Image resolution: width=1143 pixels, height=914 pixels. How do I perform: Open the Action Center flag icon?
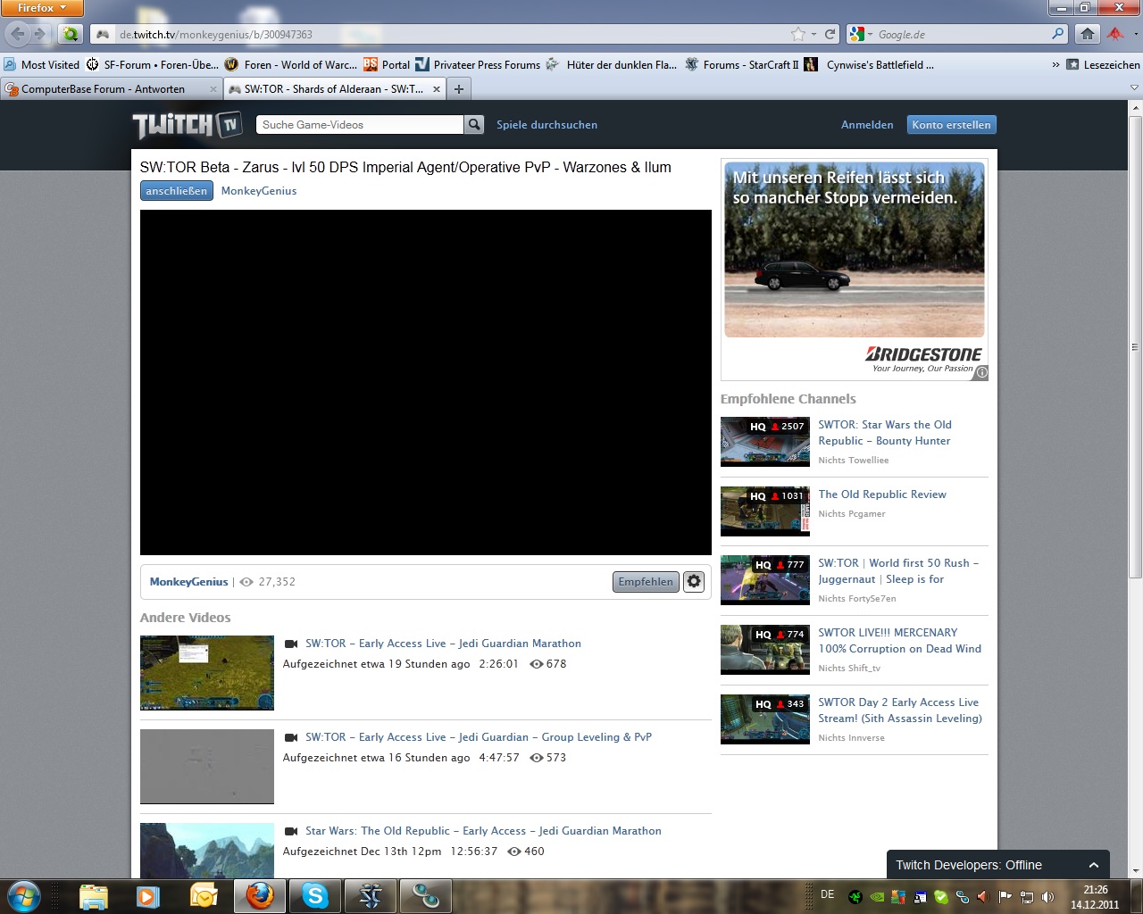(1005, 897)
